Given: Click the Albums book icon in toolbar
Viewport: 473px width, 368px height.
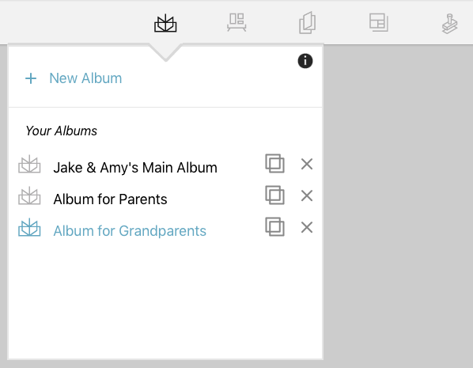Looking at the screenshot, I should pos(165,23).
